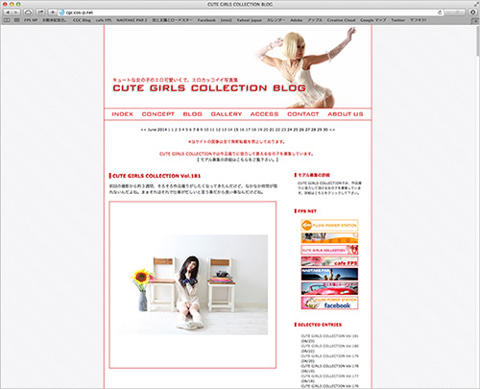Screen dimensions: 480x389
Task: Open the Safari downloads gear button
Action: pos(472,12)
